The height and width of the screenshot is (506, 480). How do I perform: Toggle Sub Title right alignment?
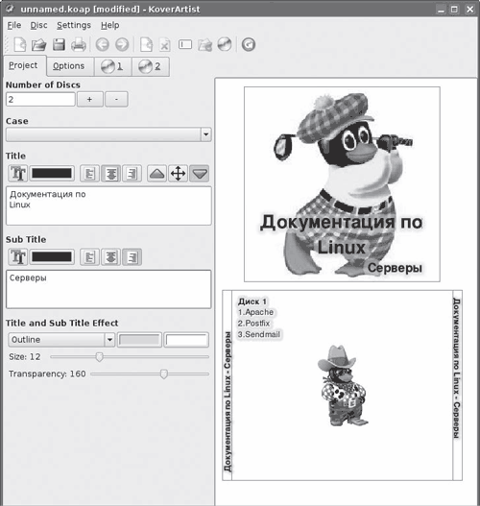pos(132,257)
